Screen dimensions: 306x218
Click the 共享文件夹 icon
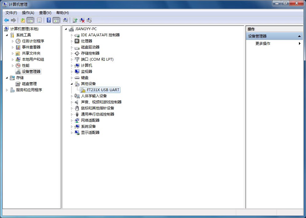(x=18, y=53)
